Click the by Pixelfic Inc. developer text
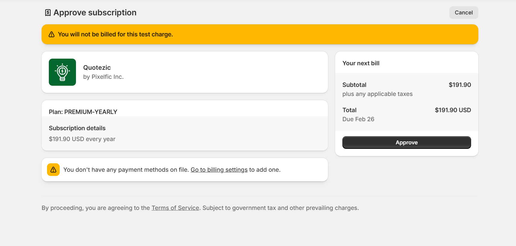The width and height of the screenshot is (516, 246). pyautogui.click(x=103, y=77)
